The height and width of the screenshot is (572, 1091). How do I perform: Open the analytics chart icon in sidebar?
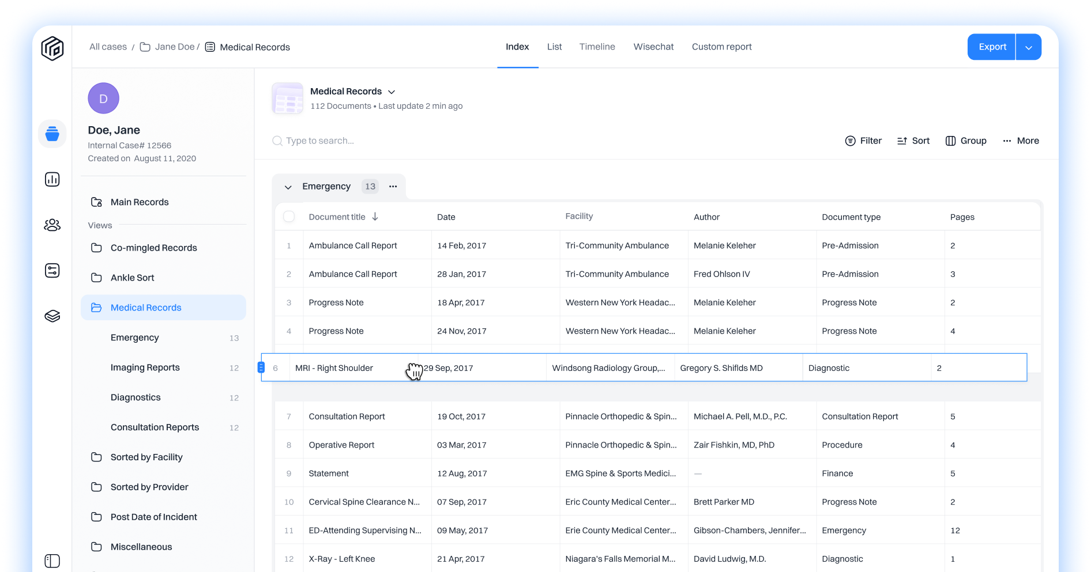(52, 180)
